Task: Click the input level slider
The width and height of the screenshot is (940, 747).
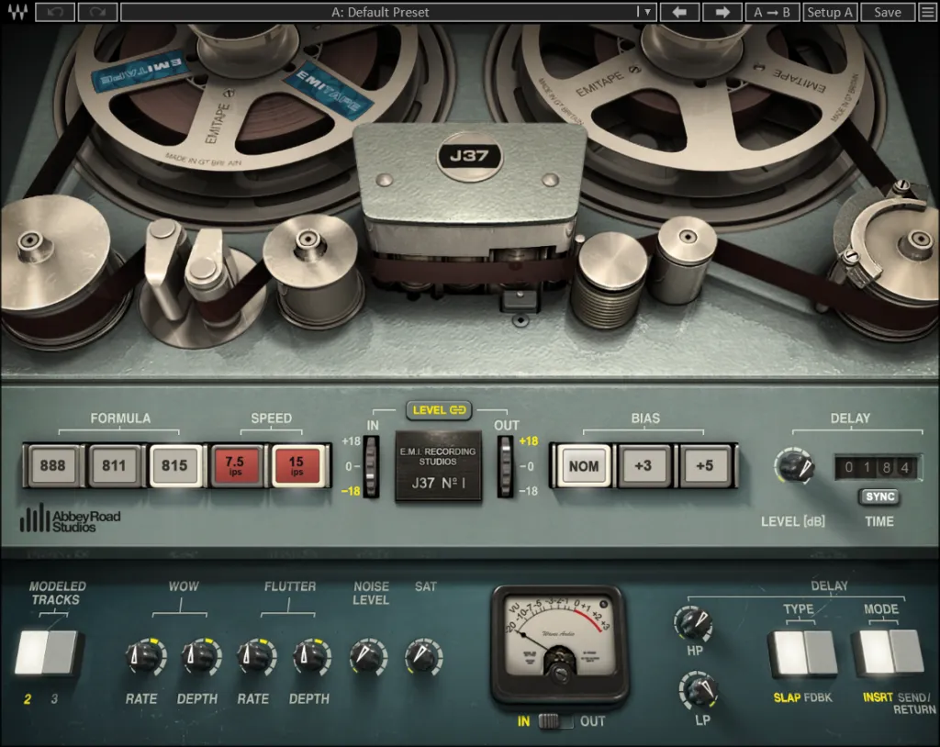Action: [371, 466]
